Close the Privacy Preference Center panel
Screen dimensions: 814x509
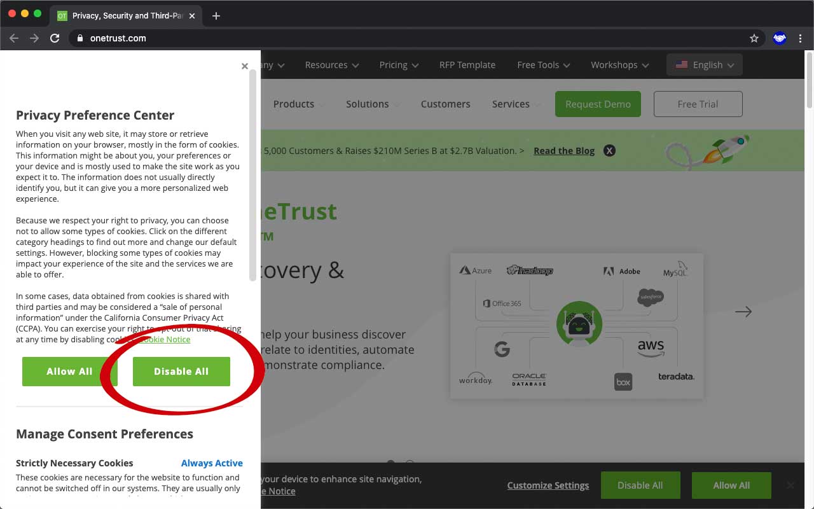245,66
